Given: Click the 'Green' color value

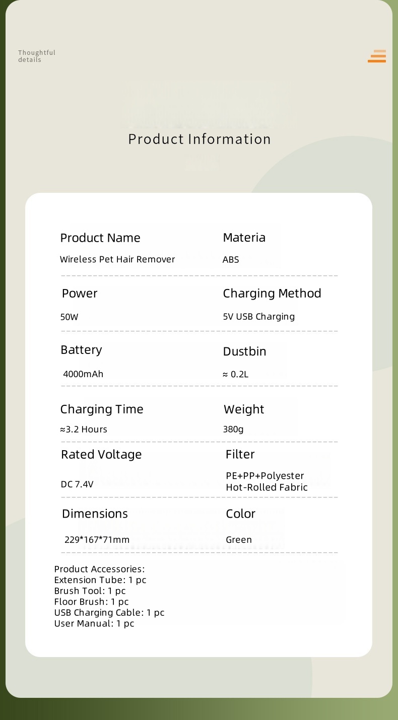Looking at the screenshot, I should click(239, 540).
